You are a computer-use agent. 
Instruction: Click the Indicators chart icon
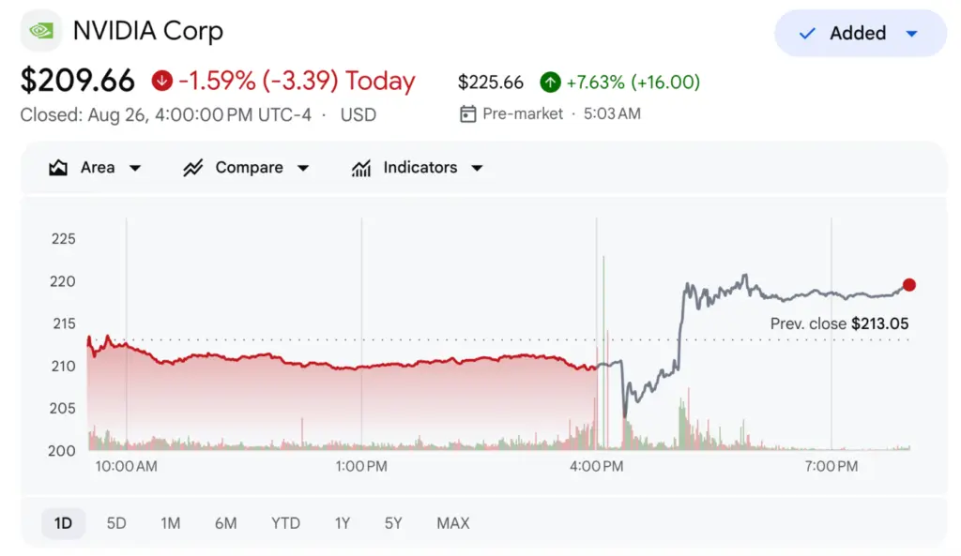361,168
